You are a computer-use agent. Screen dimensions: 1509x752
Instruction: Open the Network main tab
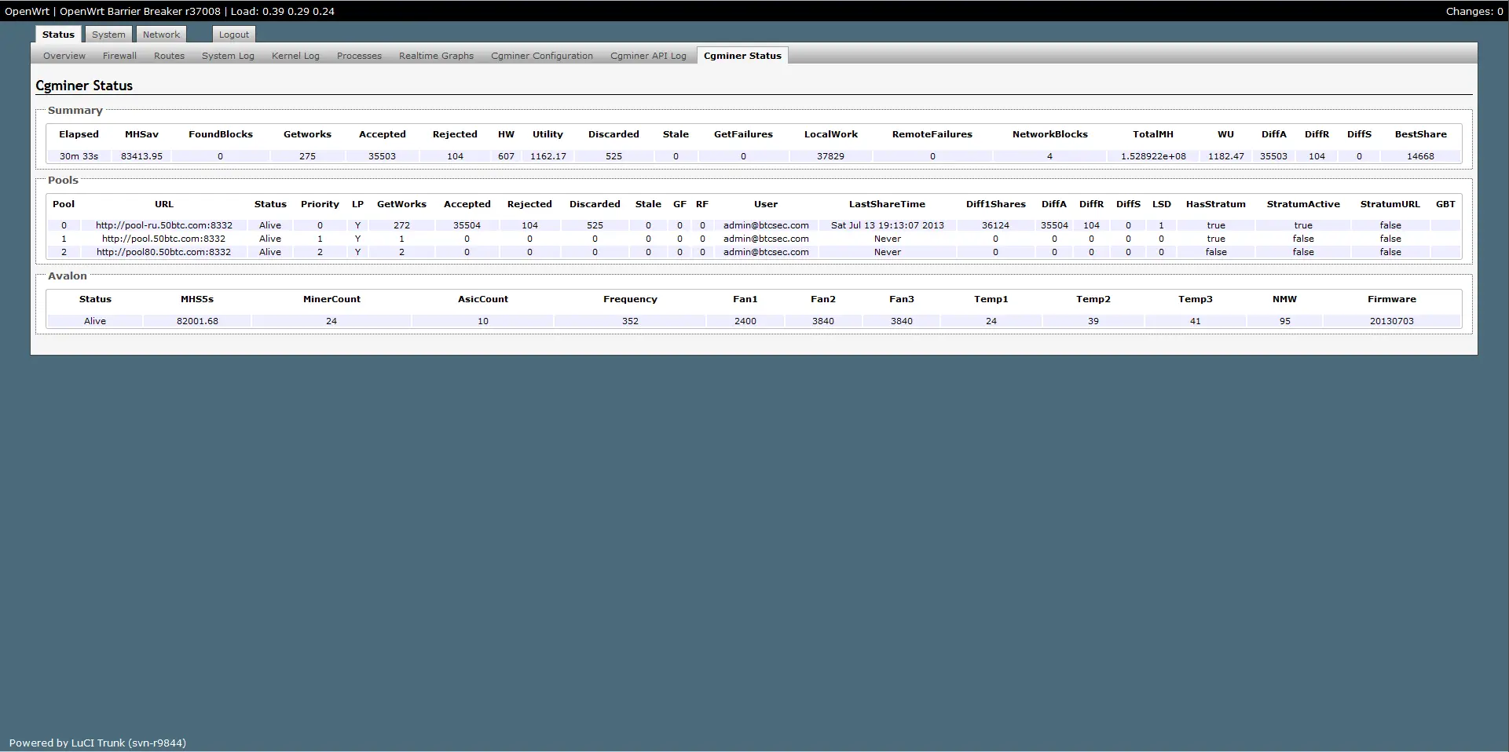coord(161,35)
